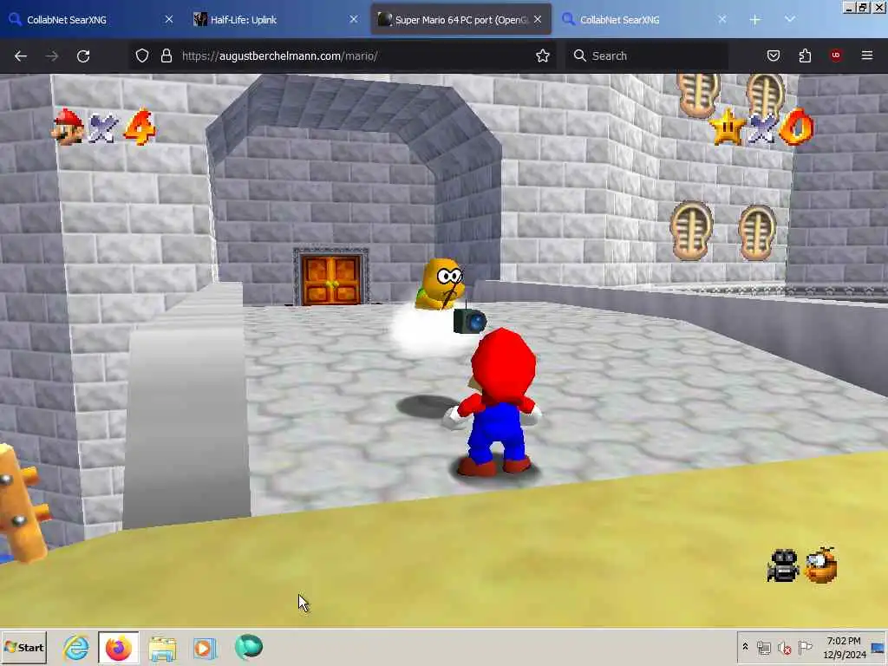Select the Firefox taskbar button
The height and width of the screenshot is (666, 888).
click(118, 647)
